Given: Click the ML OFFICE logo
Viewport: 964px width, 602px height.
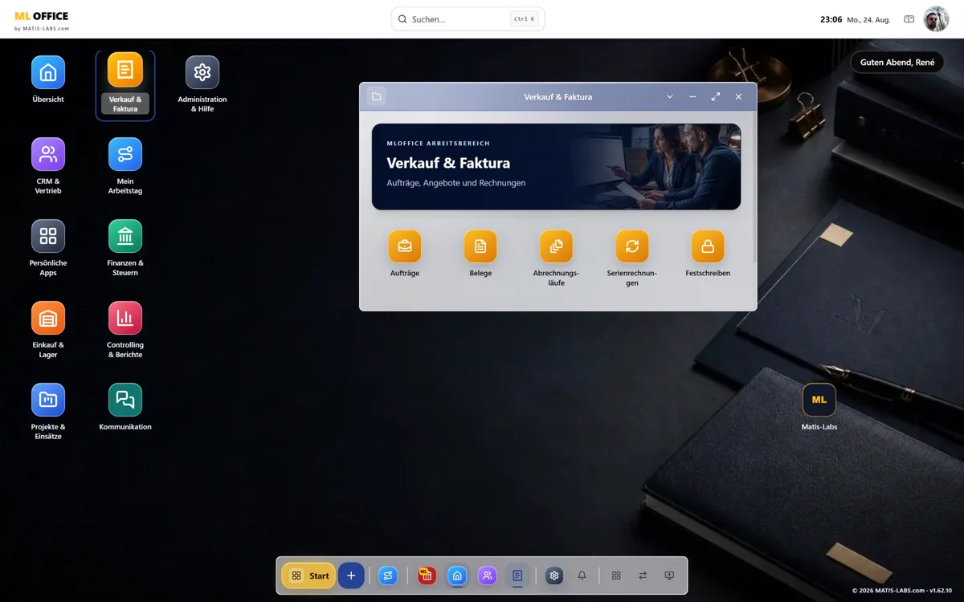Looking at the screenshot, I should click(x=42, y=19).
